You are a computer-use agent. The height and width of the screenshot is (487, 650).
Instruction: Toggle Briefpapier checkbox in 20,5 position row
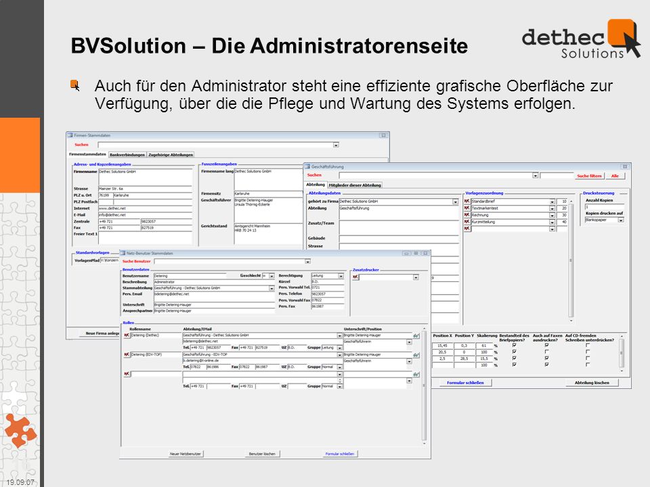click(515, 352)
